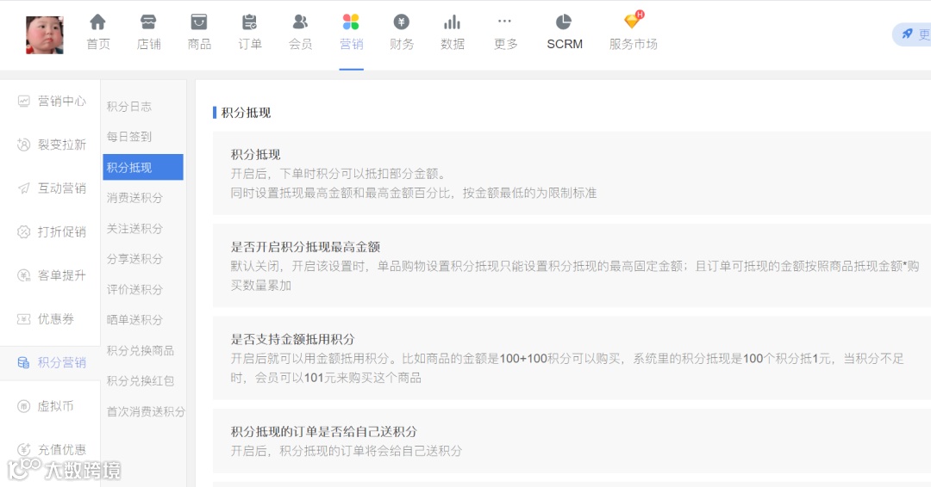
Task: Click the rocket icon button
Action: tap(907, 34)
